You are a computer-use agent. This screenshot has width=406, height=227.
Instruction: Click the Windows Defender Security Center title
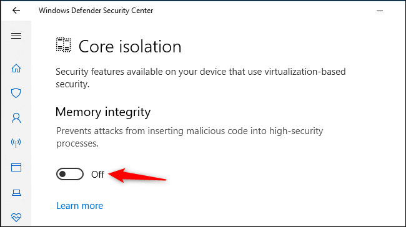pyautogui.click(x=96, y=11)
